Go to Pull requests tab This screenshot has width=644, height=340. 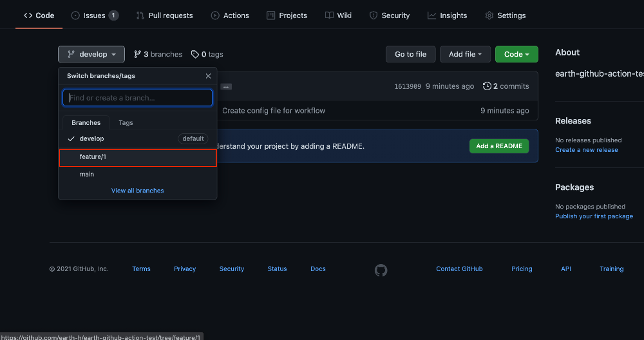point(164,15)
